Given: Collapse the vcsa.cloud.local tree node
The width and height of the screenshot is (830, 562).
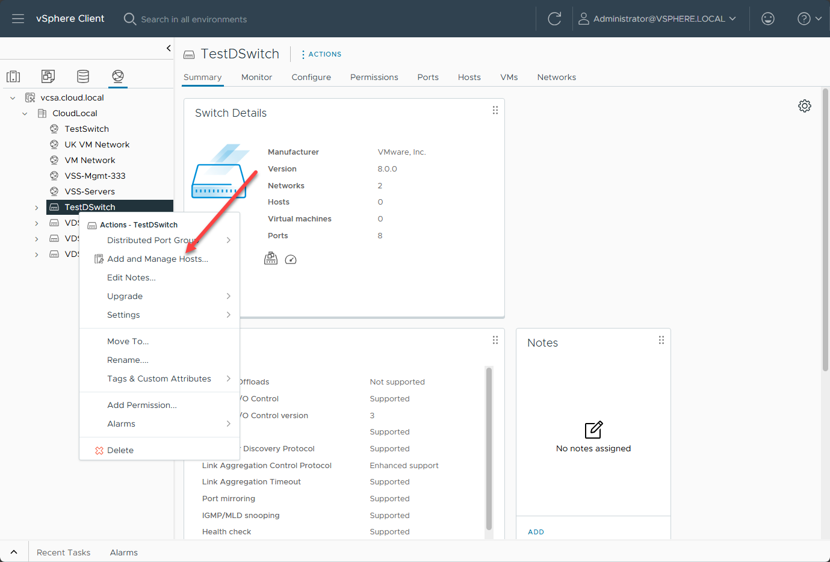Looking at the screenshot, I should pos(13,97).
